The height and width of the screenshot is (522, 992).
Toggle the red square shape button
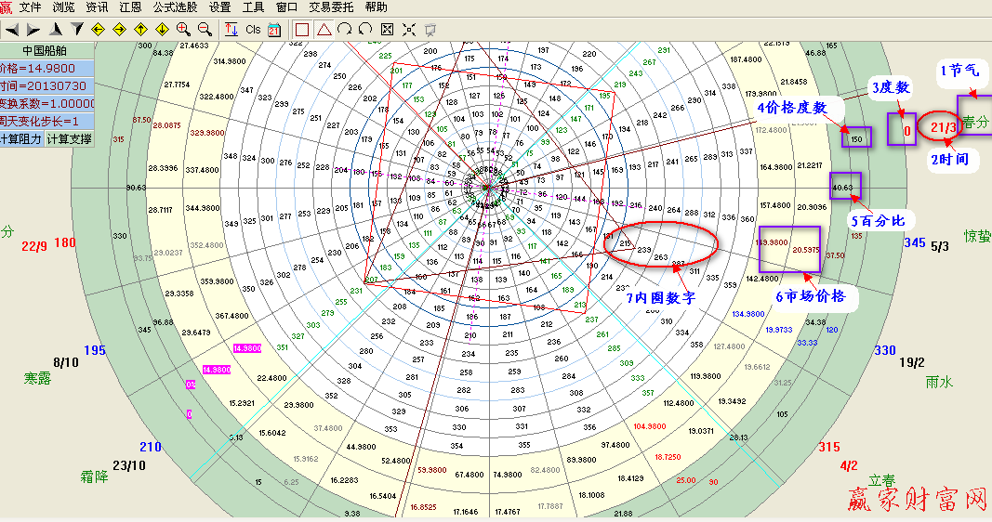pos(302,30)
